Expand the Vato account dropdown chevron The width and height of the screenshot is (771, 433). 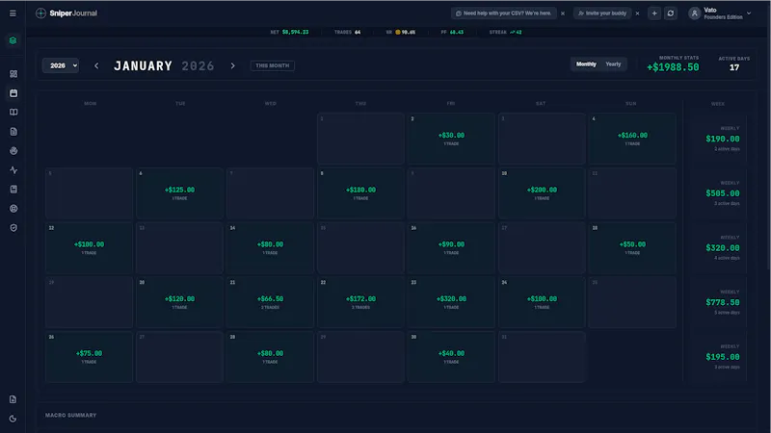749,13
